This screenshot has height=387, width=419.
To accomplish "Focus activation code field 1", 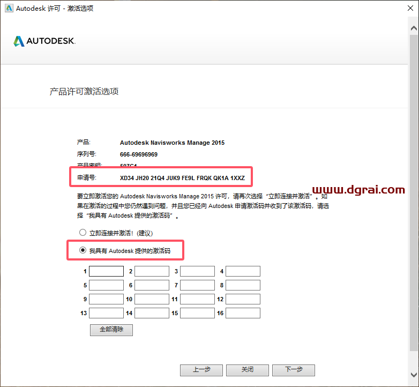I will pos(106,271).
